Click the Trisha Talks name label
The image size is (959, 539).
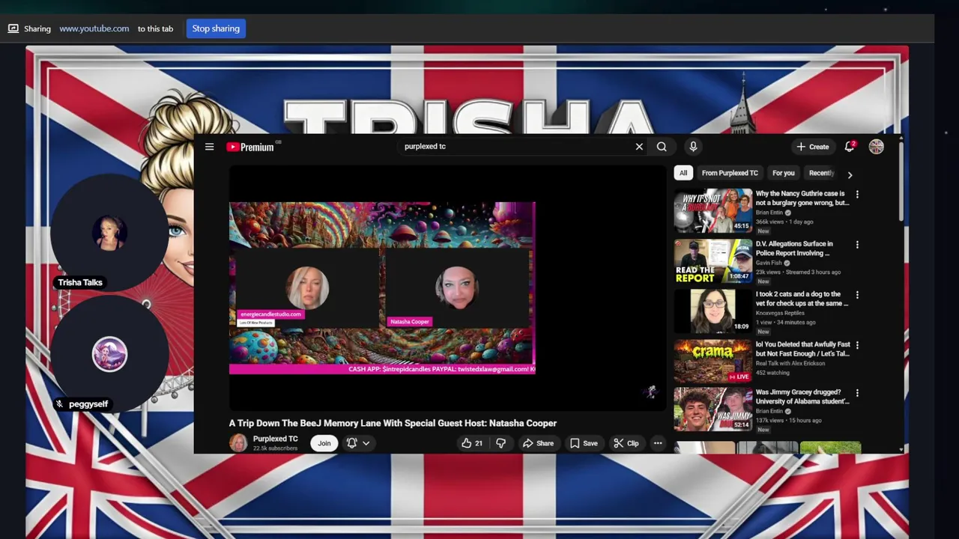[80, 282]
